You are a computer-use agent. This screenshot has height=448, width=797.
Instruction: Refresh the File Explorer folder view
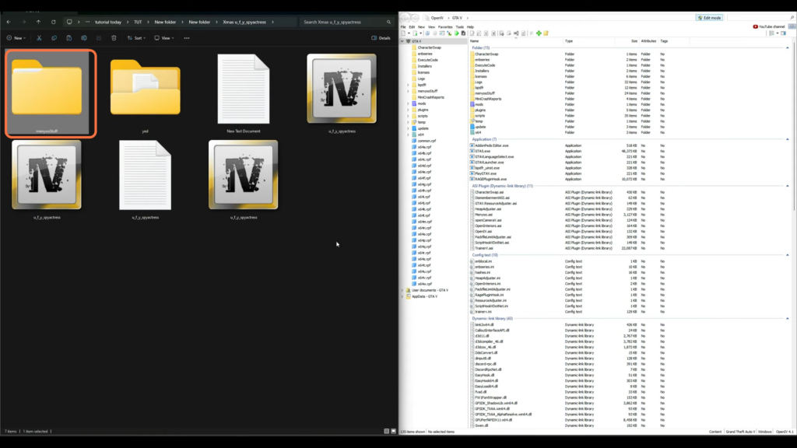tap(54, 23)
